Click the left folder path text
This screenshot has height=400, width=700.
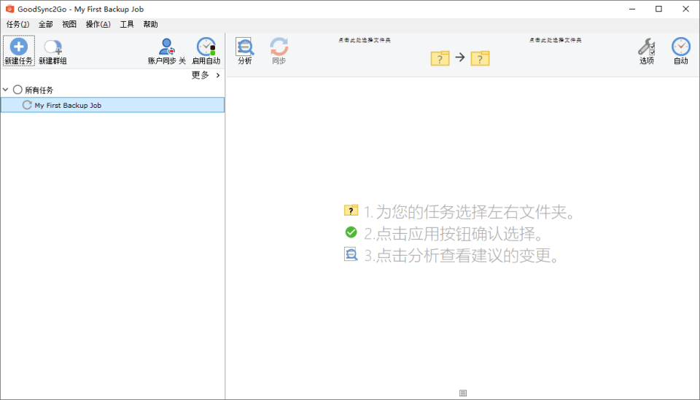coord(365,40)
